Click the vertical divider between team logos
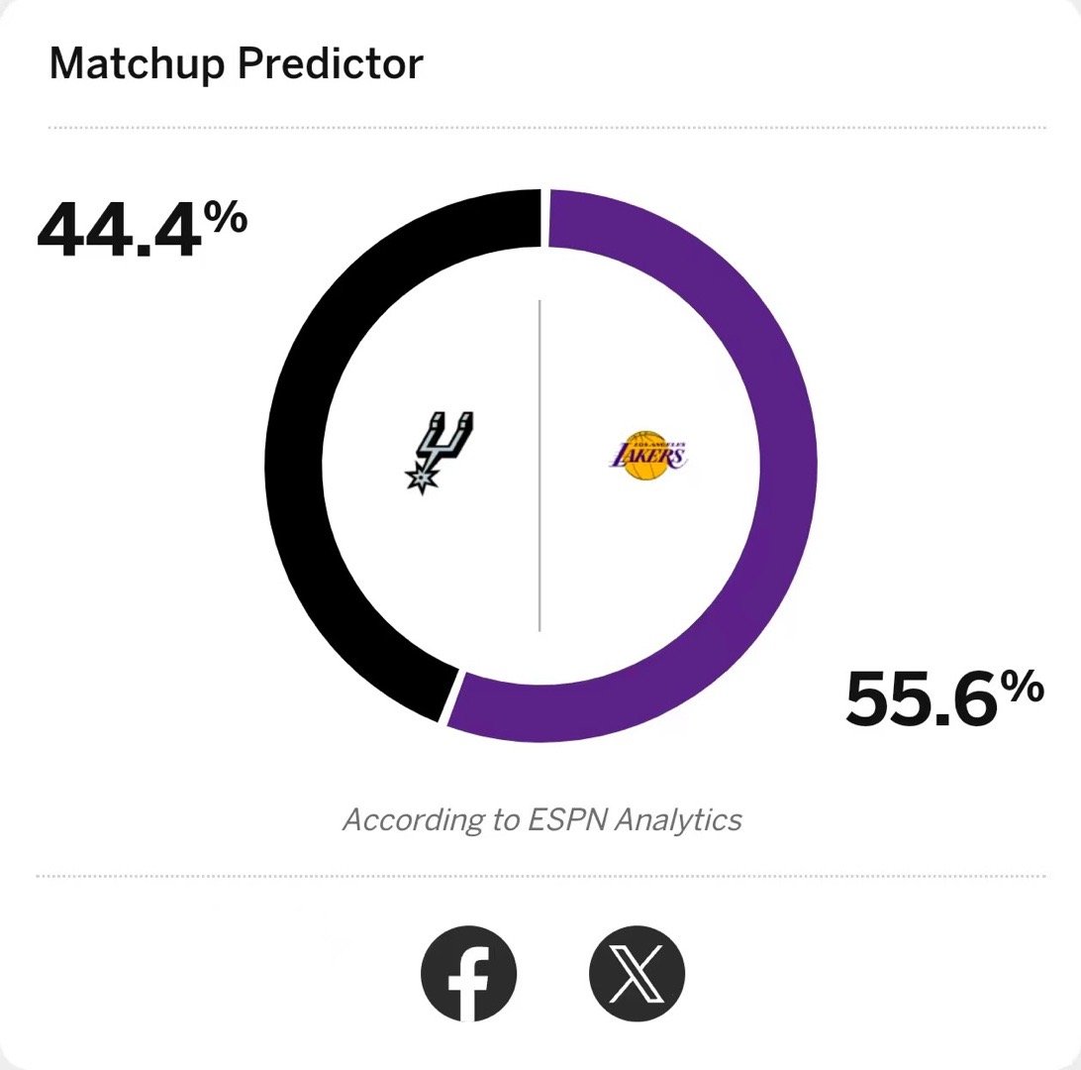 pos(540,466)
